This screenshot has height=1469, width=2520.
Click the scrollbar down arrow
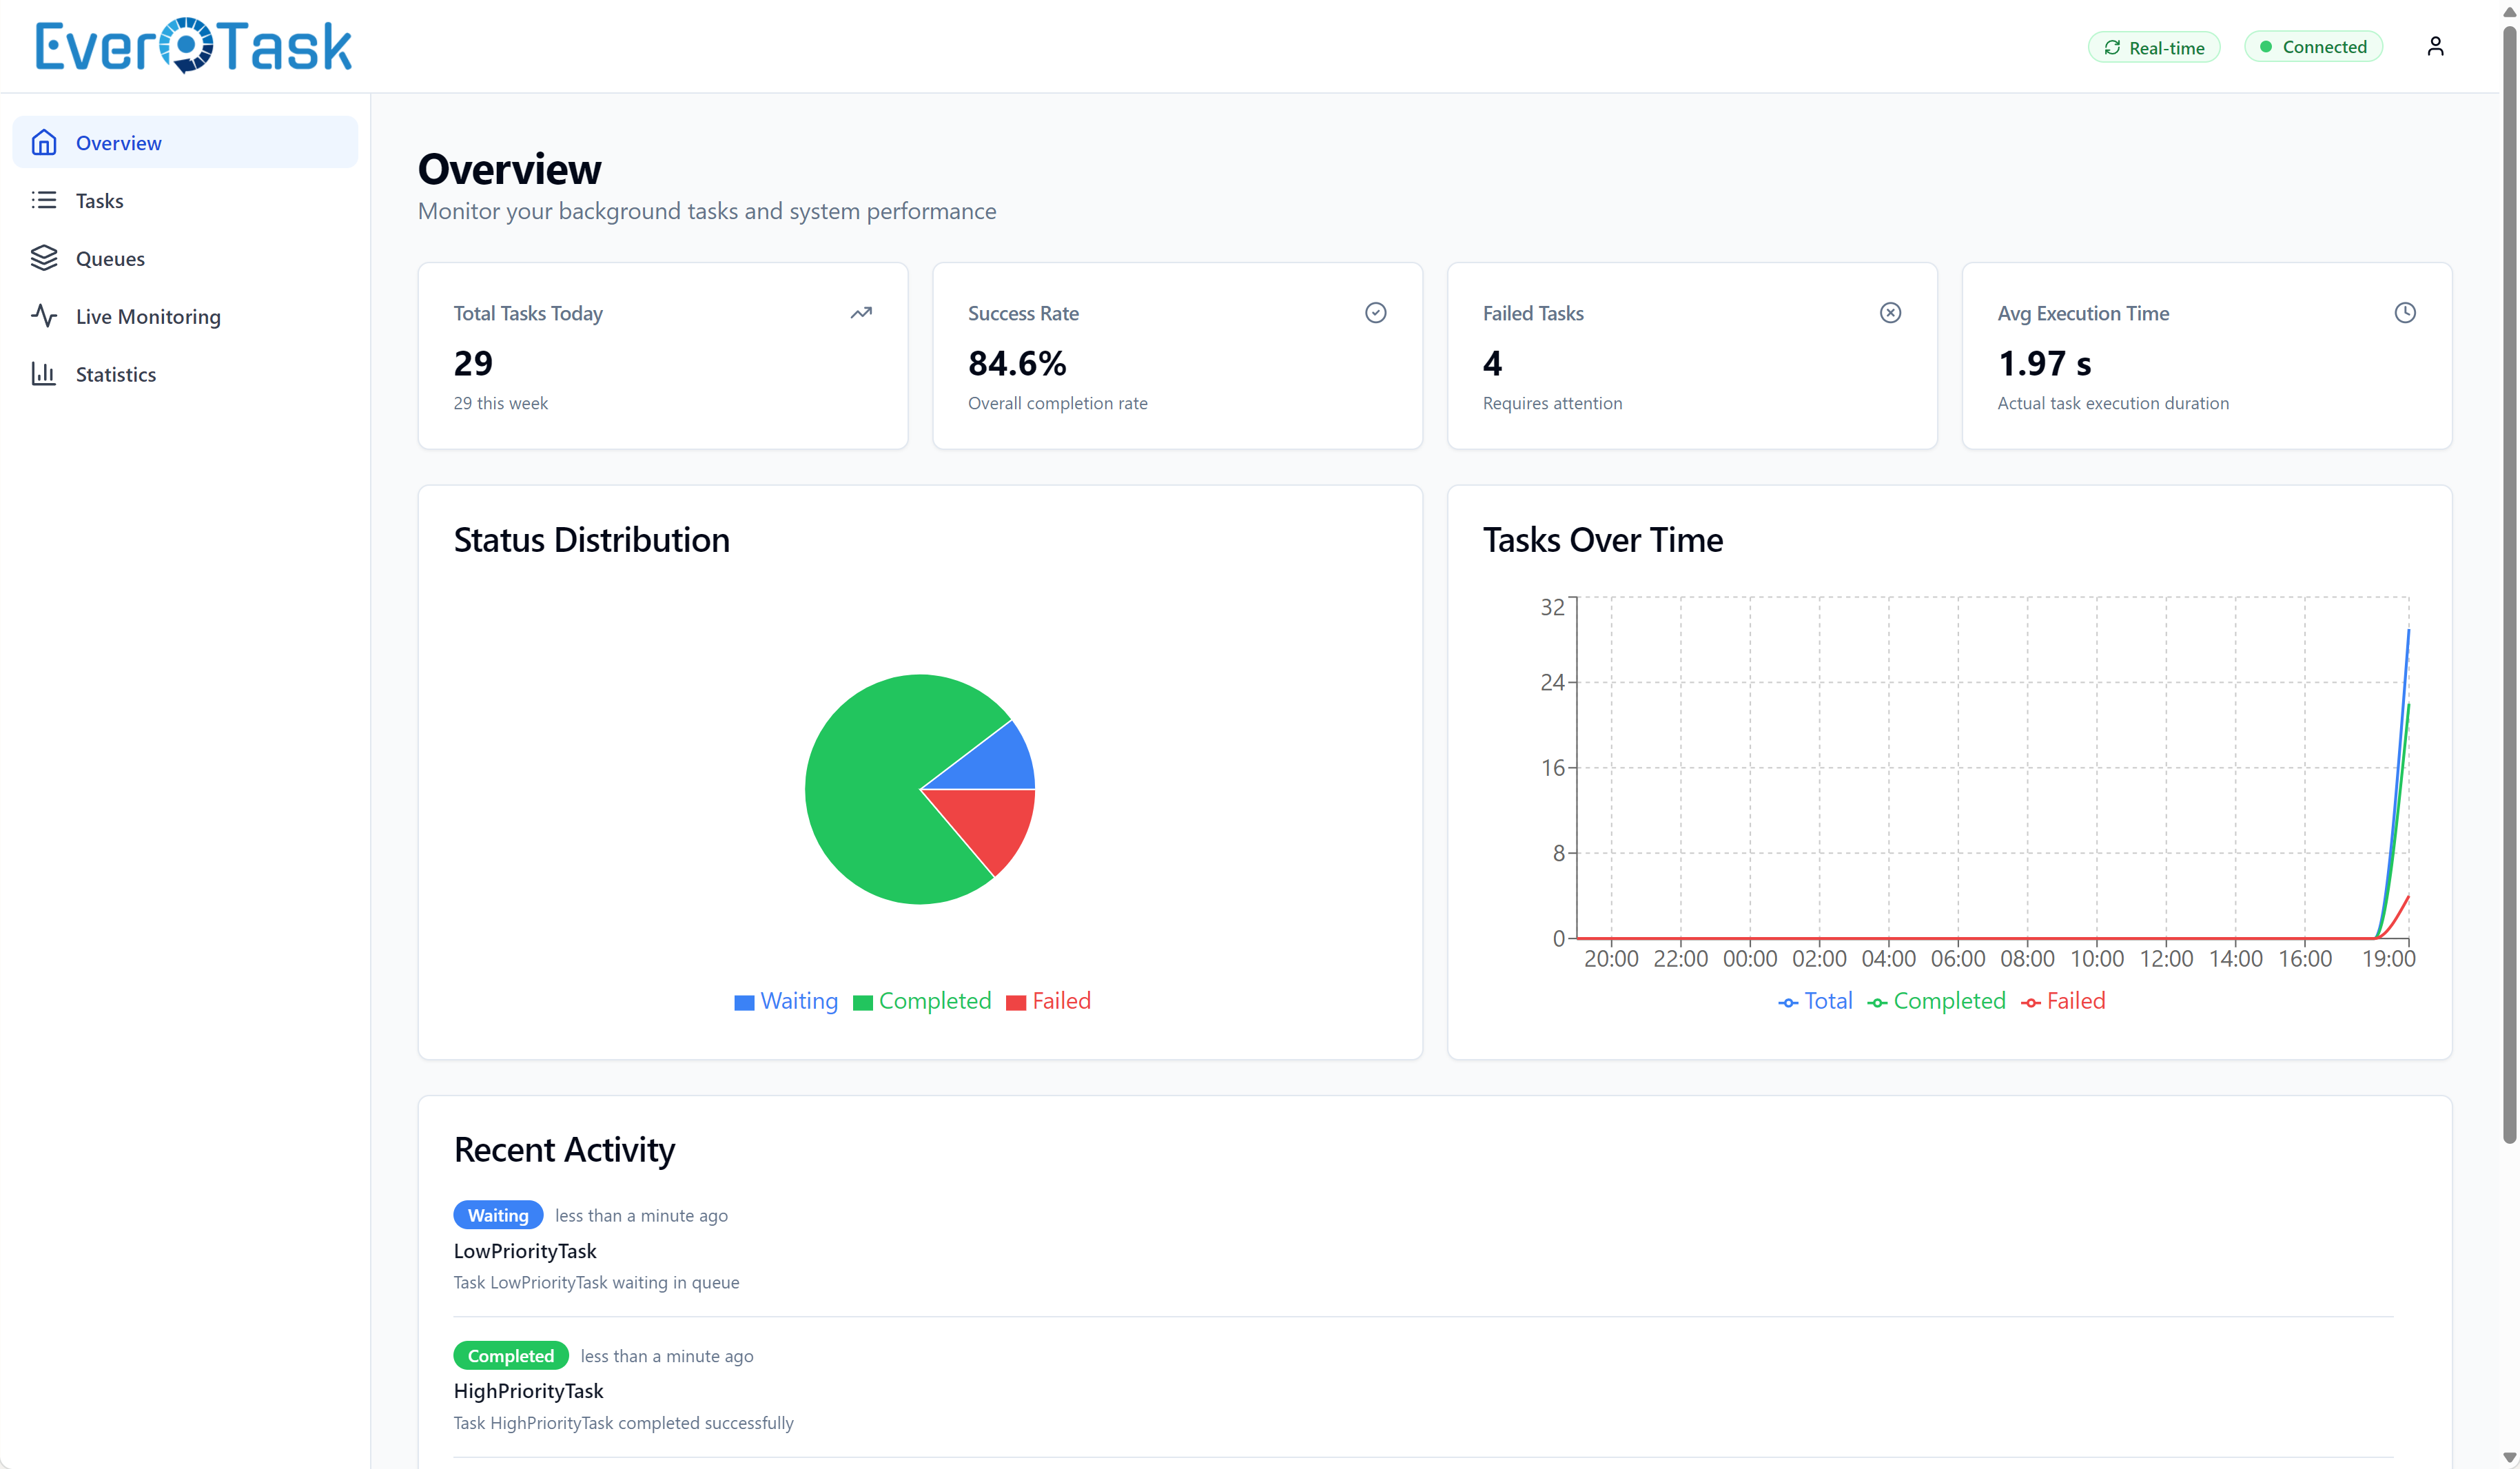point(2508,1457)
